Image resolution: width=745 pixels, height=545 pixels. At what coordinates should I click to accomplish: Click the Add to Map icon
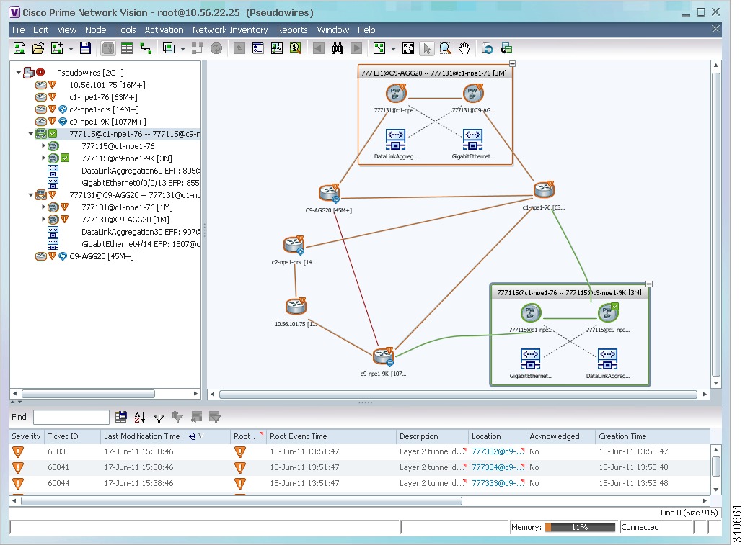click(57, 48)
